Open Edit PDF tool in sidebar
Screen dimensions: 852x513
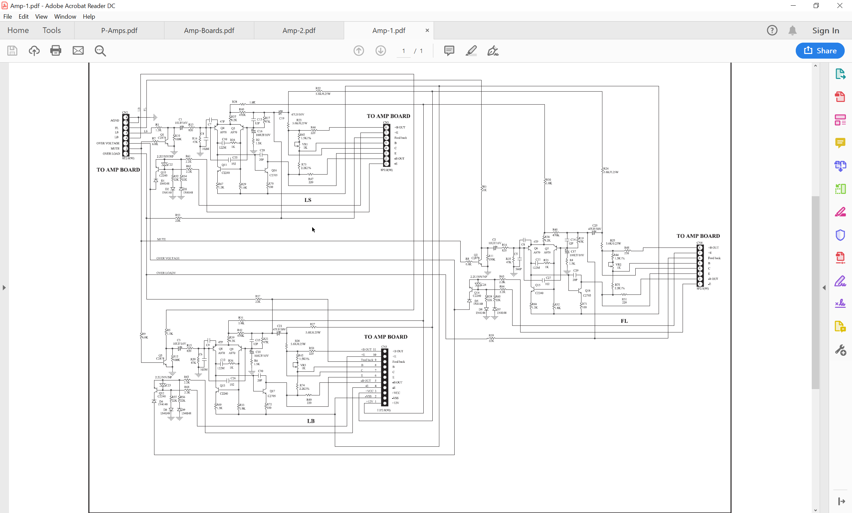click(840, 120)
